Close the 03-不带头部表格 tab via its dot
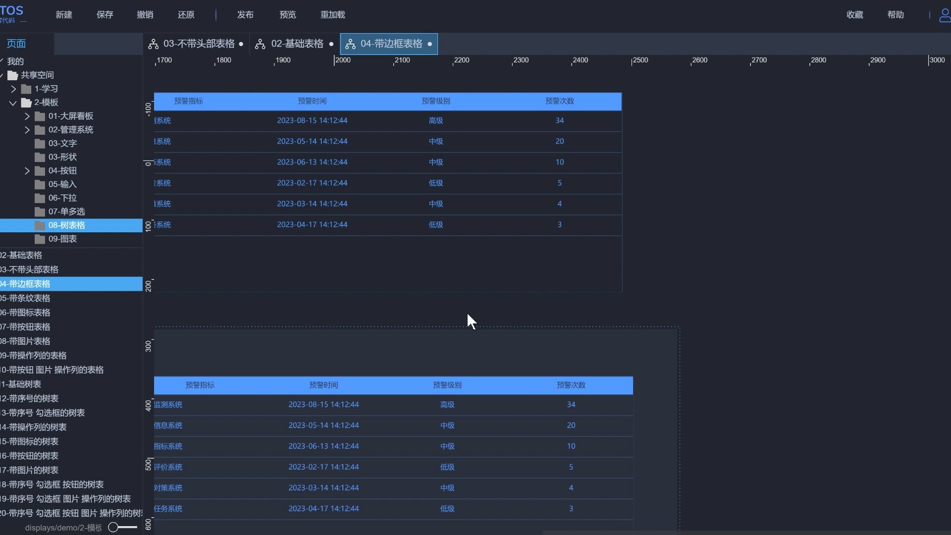This screenshot has height=535, width=951. point(241,44)
